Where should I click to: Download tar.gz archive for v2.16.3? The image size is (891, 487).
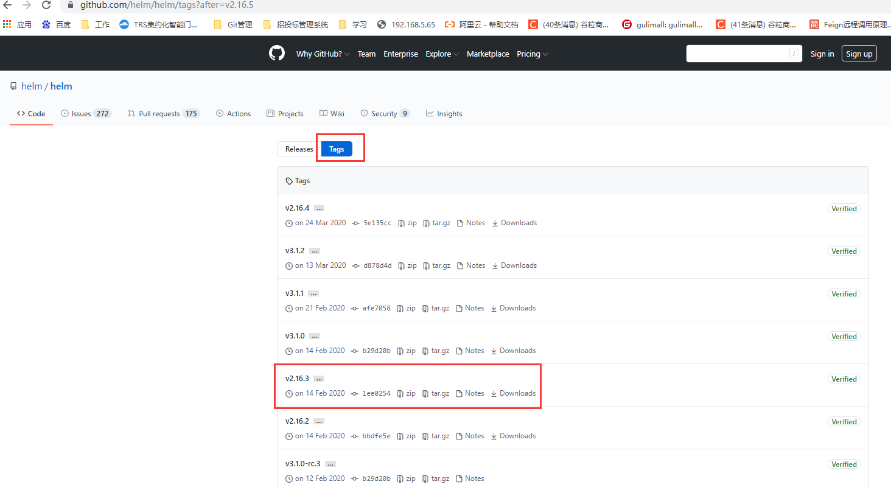[x=436, y=393]
